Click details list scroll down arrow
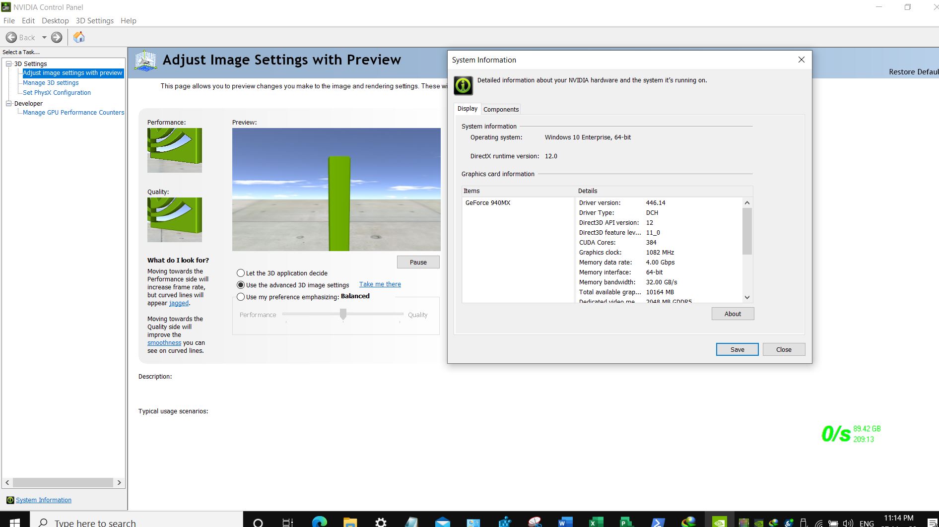Viewport: 939px width, 527px height. [x=747, y=298]
